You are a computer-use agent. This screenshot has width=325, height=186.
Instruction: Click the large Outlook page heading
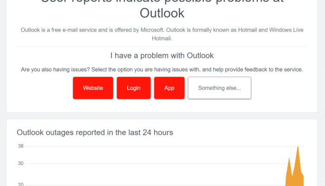point(162,9)
